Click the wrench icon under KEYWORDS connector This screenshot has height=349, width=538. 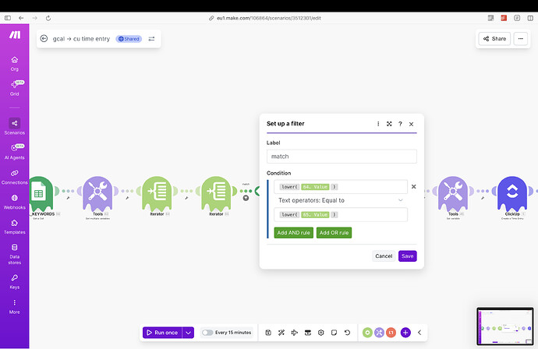(68, 198)
